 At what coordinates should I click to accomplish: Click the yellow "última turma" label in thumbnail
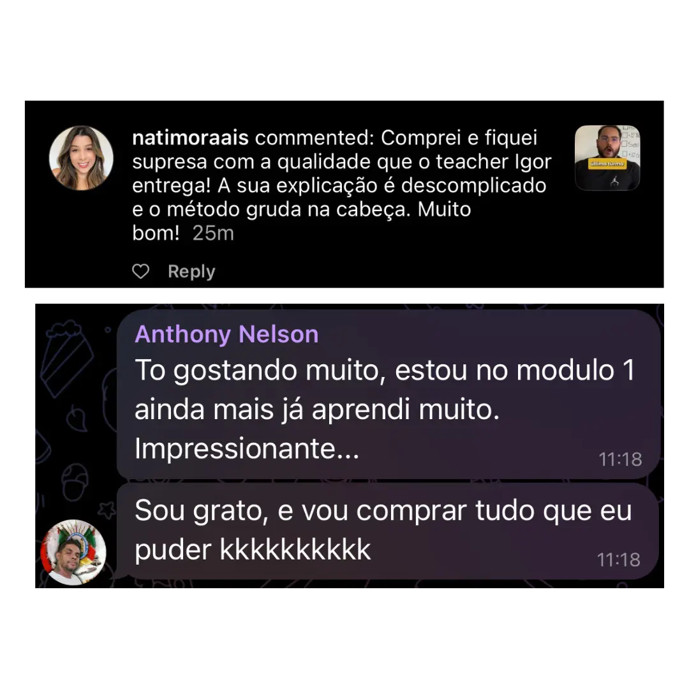tap(607, 163)
